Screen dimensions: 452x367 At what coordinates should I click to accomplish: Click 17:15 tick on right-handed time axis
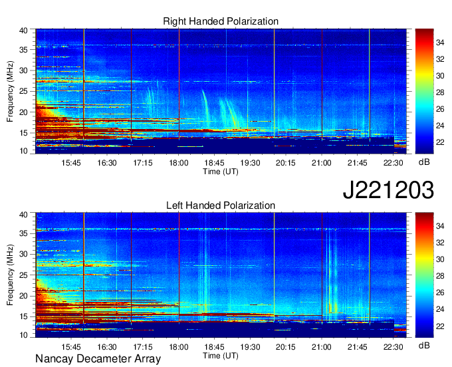[143, 163]
